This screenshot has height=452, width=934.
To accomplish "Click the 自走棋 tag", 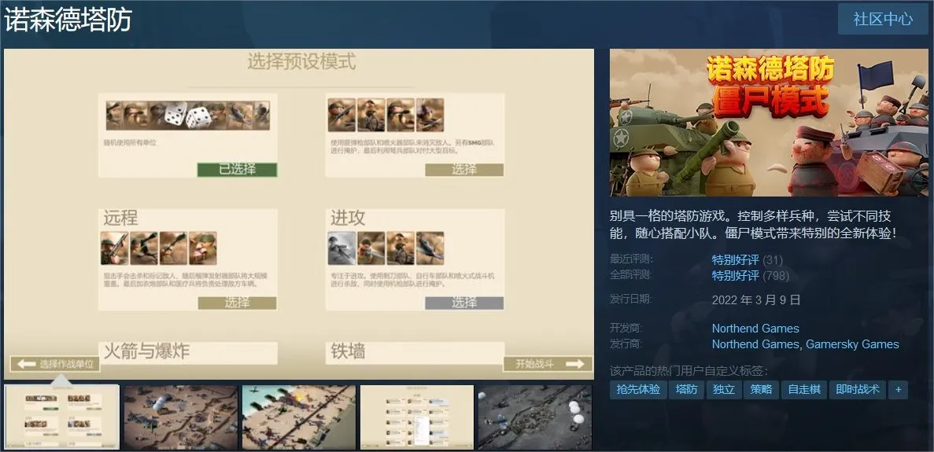I will [804, 390].
